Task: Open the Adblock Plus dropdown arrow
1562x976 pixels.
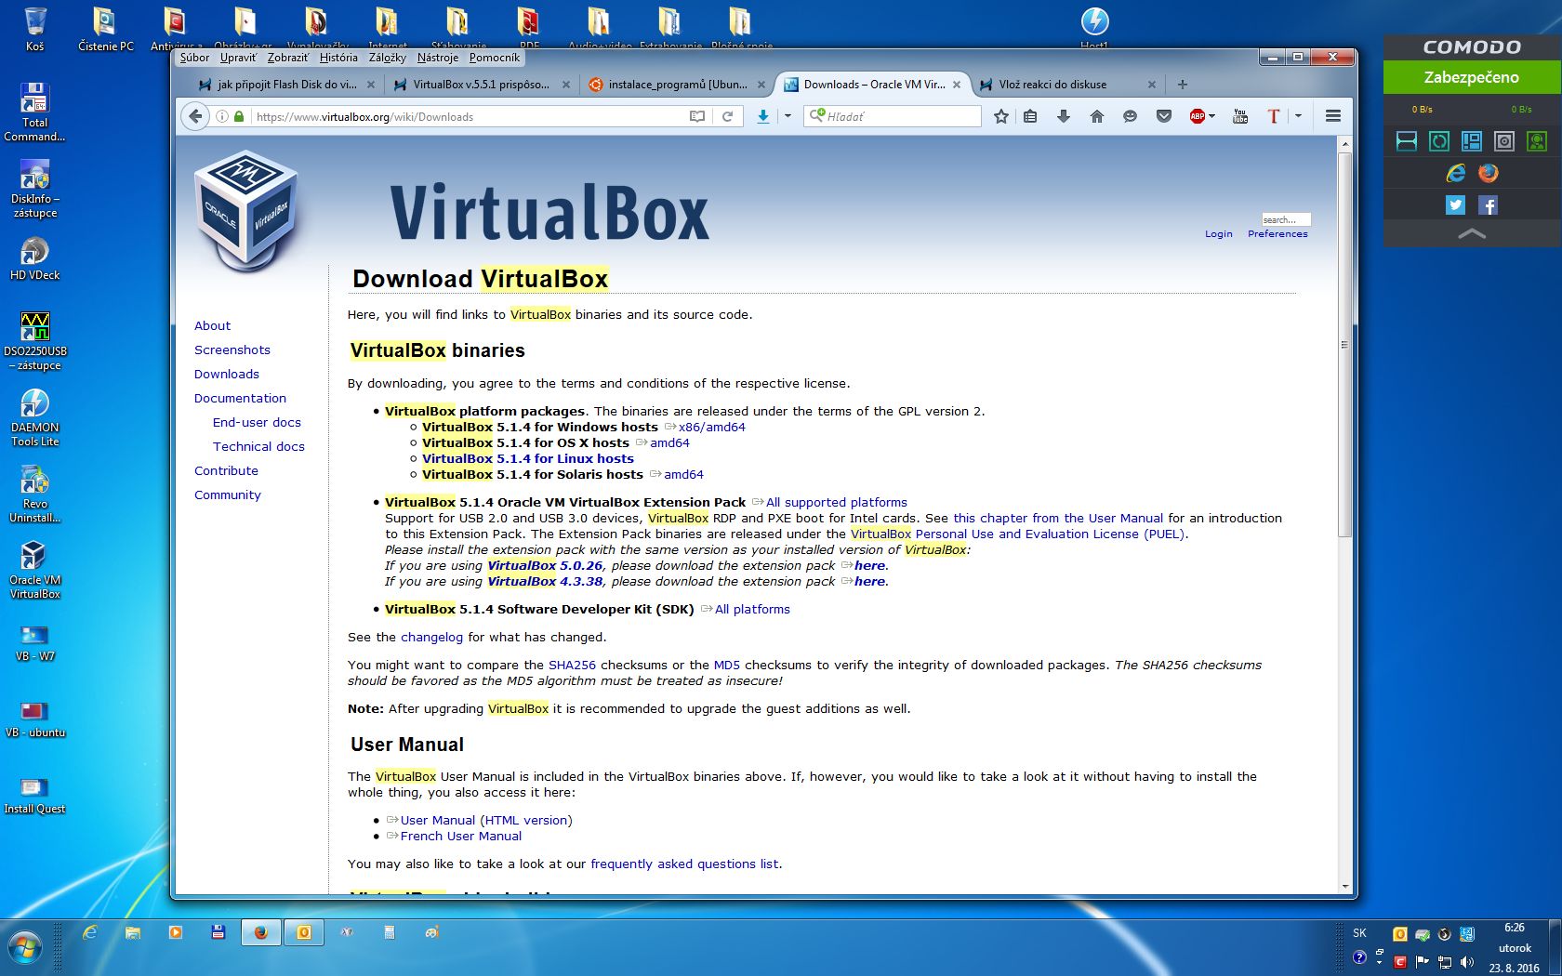Action: click(1211, 116)
